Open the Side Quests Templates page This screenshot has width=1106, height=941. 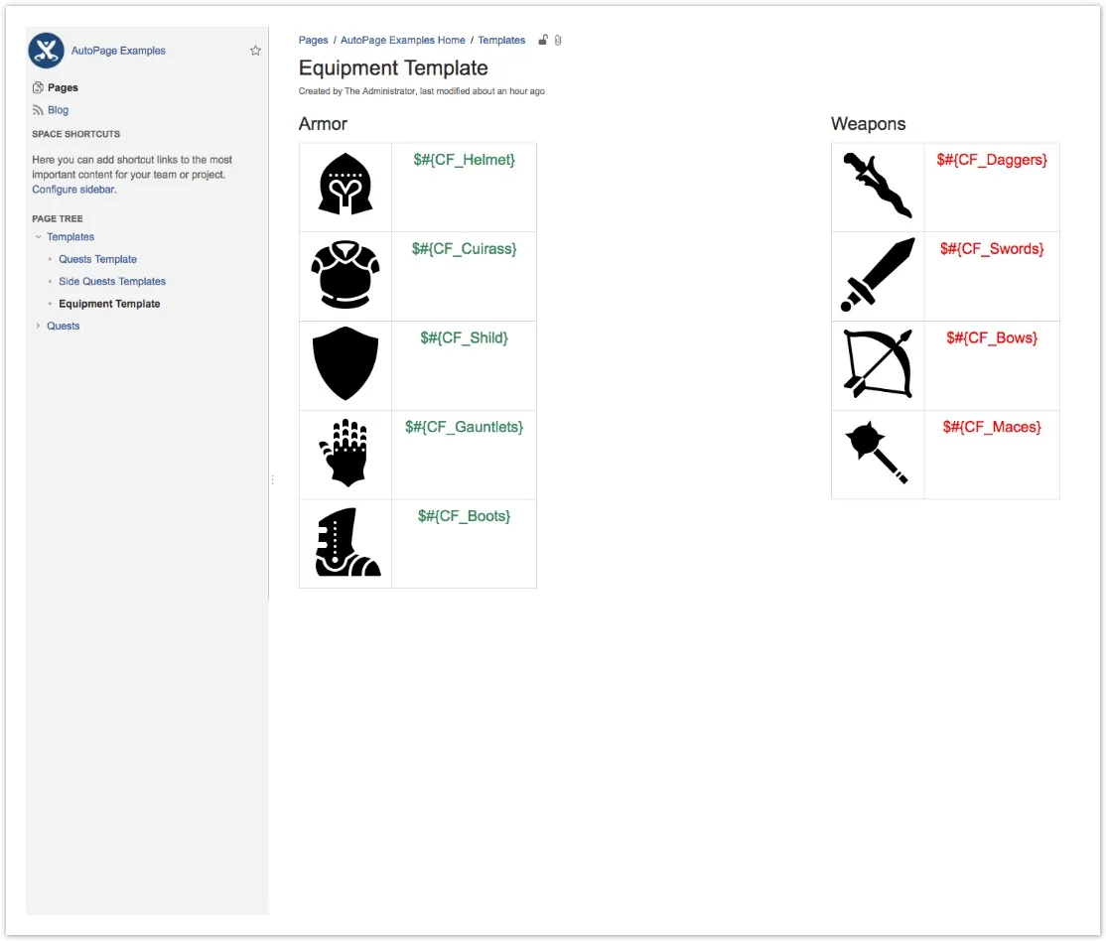point(112,282)
